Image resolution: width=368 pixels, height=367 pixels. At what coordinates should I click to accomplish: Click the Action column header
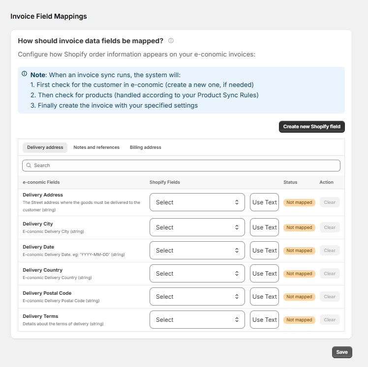coord(327,182)
